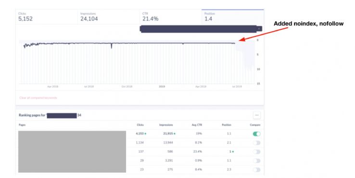Click the 23.4% Avg. CTR cell

[197, 152]
